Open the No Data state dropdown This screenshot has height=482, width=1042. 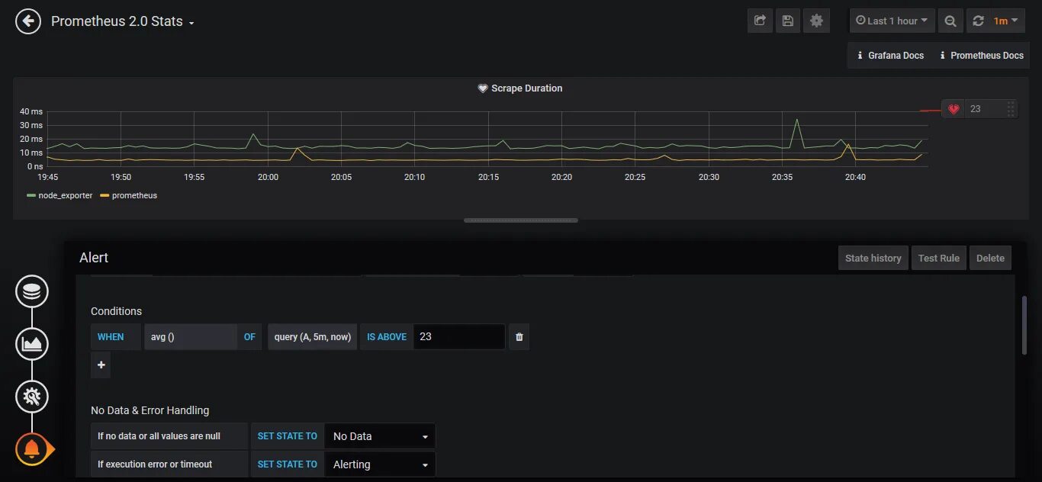(380, 436)
